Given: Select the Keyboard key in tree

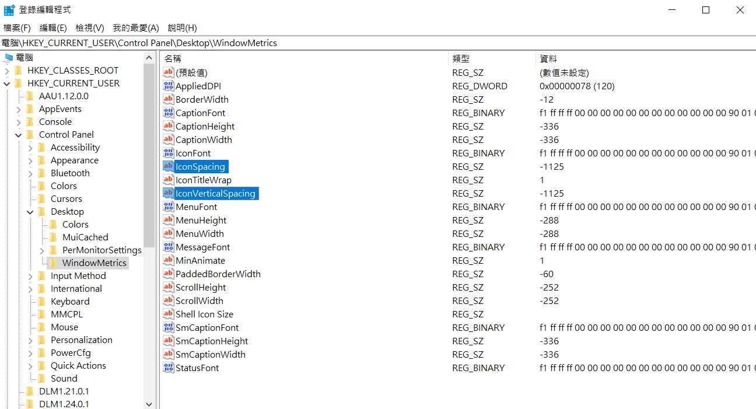Looking at the screenshot, I should coord(70,301).
